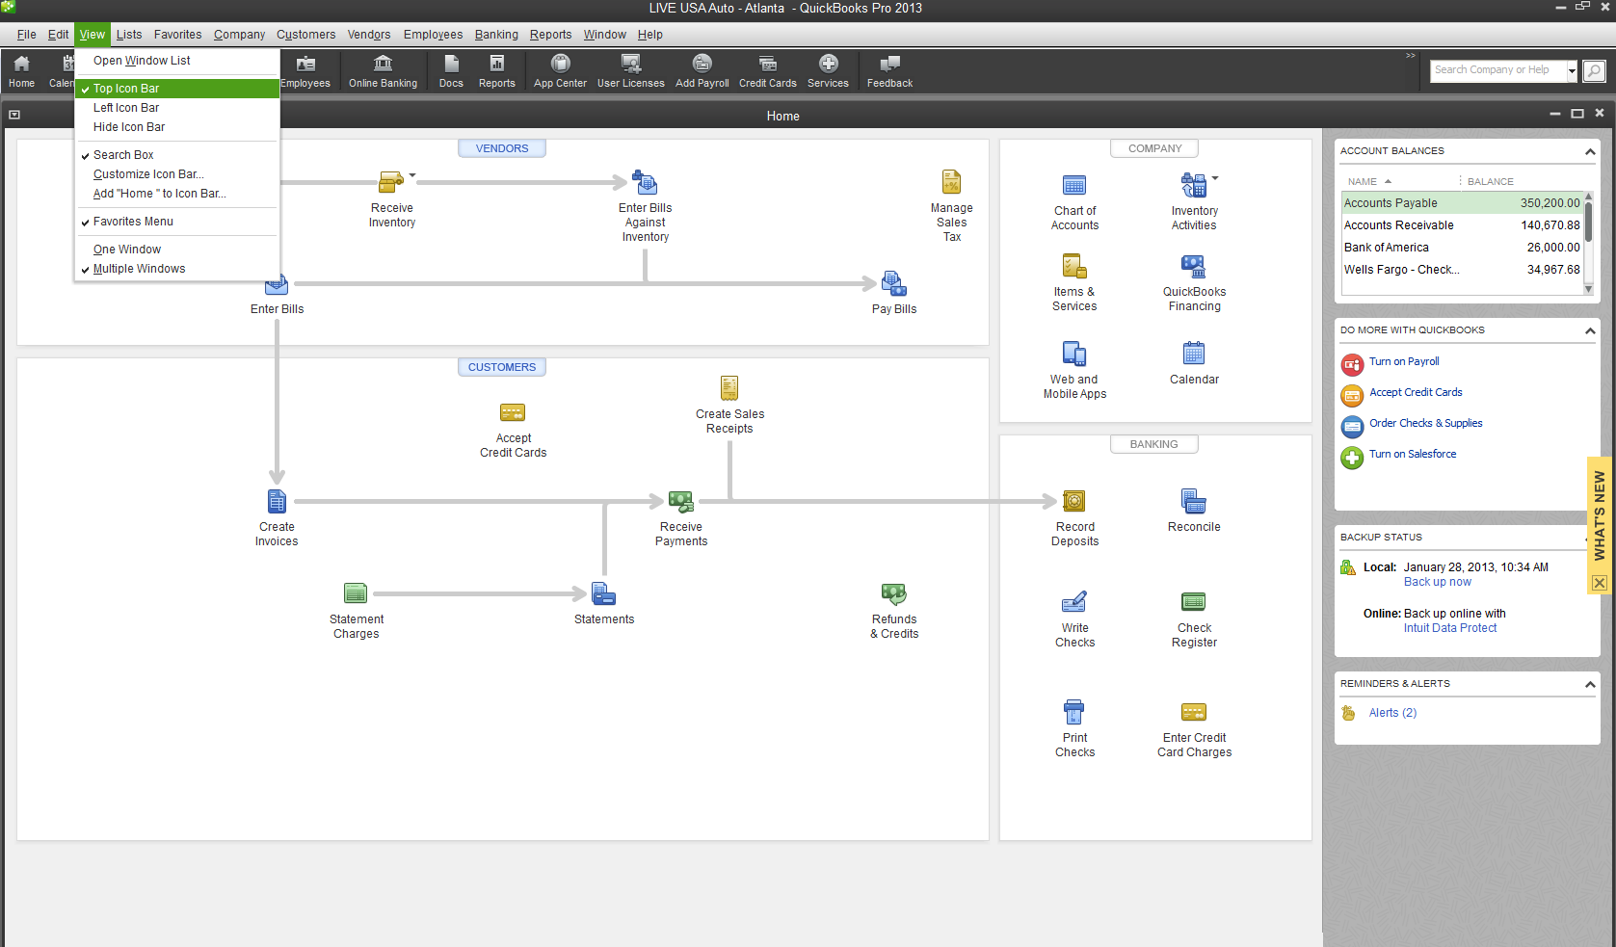This screenshot has width=1616, height=947.
Task: Uncheck the Search Box menu option
Action: pos(123,155)
